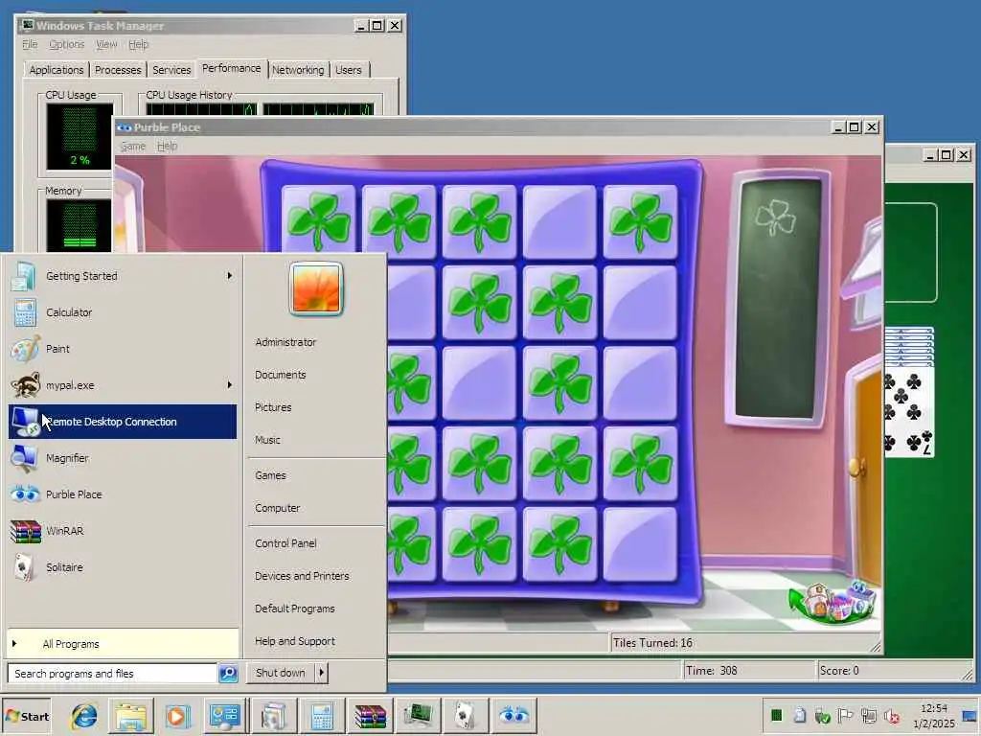This screenshot has width=981, height=736.
Task: Click the Start button
Action: pos(27,717)
